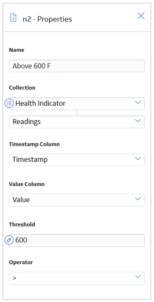The width and height of the screenshot is (154, 302).
Task: Click the Timestamp value in the combo box
Action: pos(30,159)
